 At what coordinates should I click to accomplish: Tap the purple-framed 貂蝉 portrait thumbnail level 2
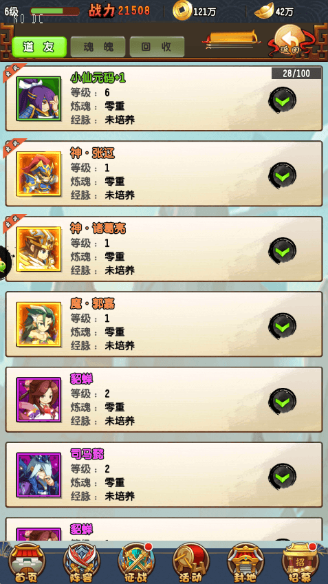click(x=39, y=400)
